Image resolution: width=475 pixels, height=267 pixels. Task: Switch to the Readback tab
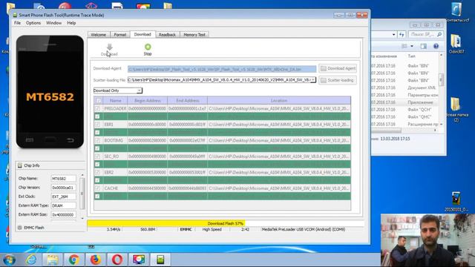coord(167,35)
